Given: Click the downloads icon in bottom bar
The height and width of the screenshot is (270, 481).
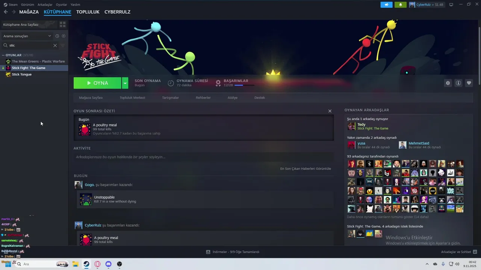Looking at the screenshot, I should pyautogui.click(x=208, y=252).
